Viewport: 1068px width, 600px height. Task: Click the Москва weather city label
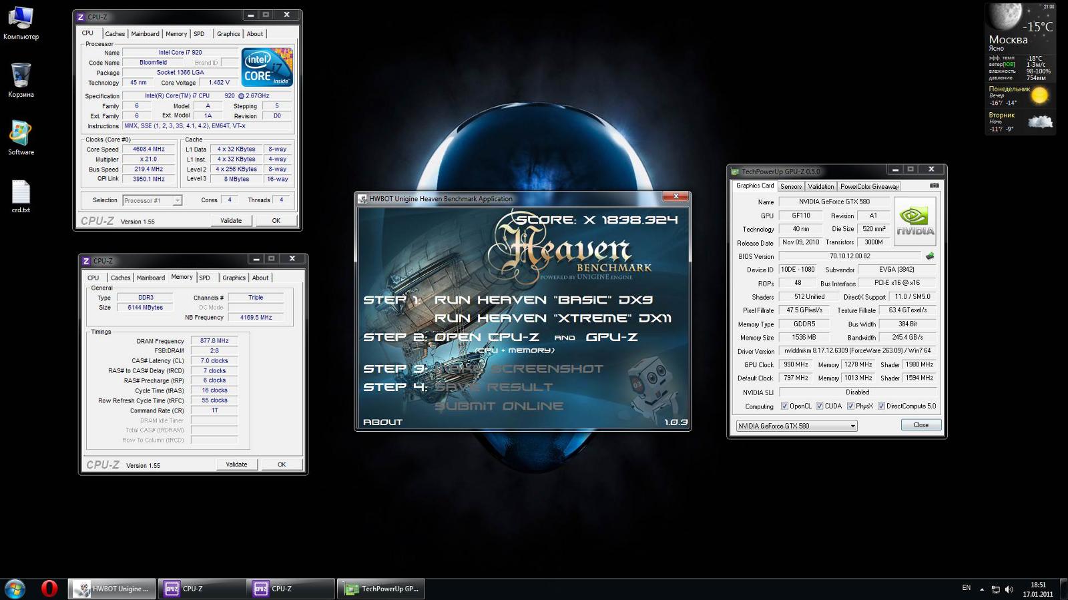[x=1008, y=39]
